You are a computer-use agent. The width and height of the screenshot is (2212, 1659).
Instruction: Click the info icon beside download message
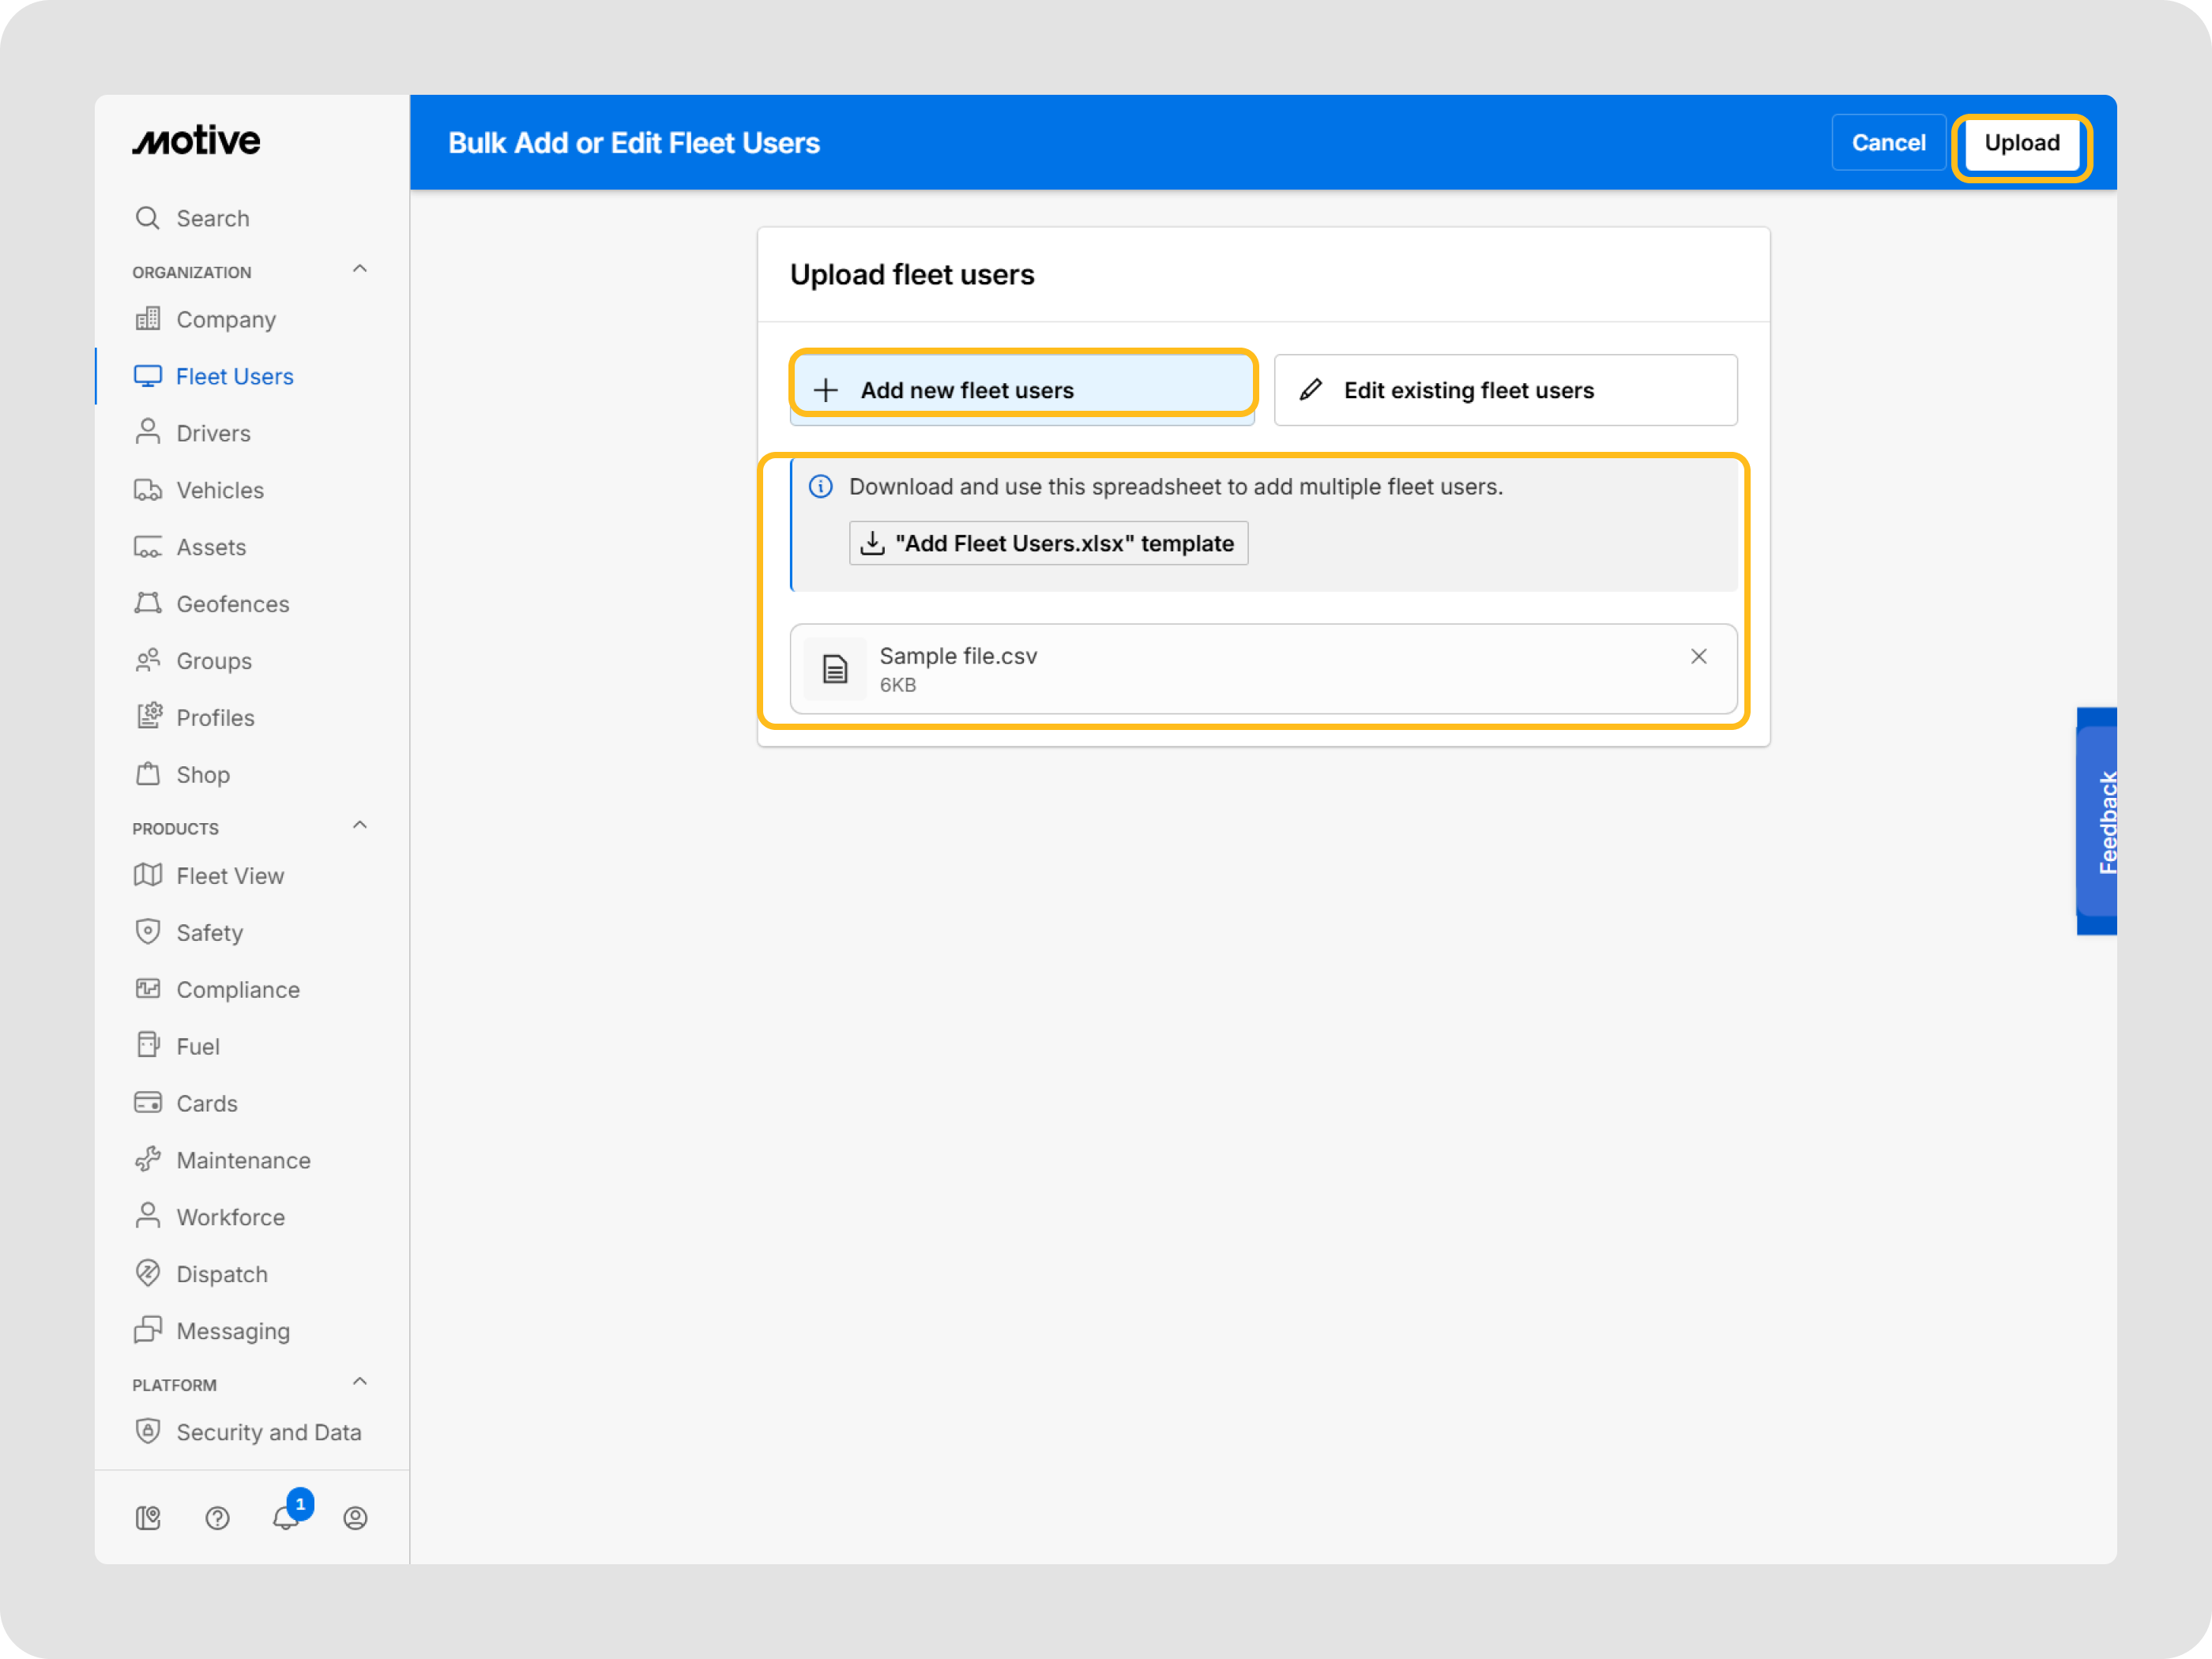(x=820, y=487)
